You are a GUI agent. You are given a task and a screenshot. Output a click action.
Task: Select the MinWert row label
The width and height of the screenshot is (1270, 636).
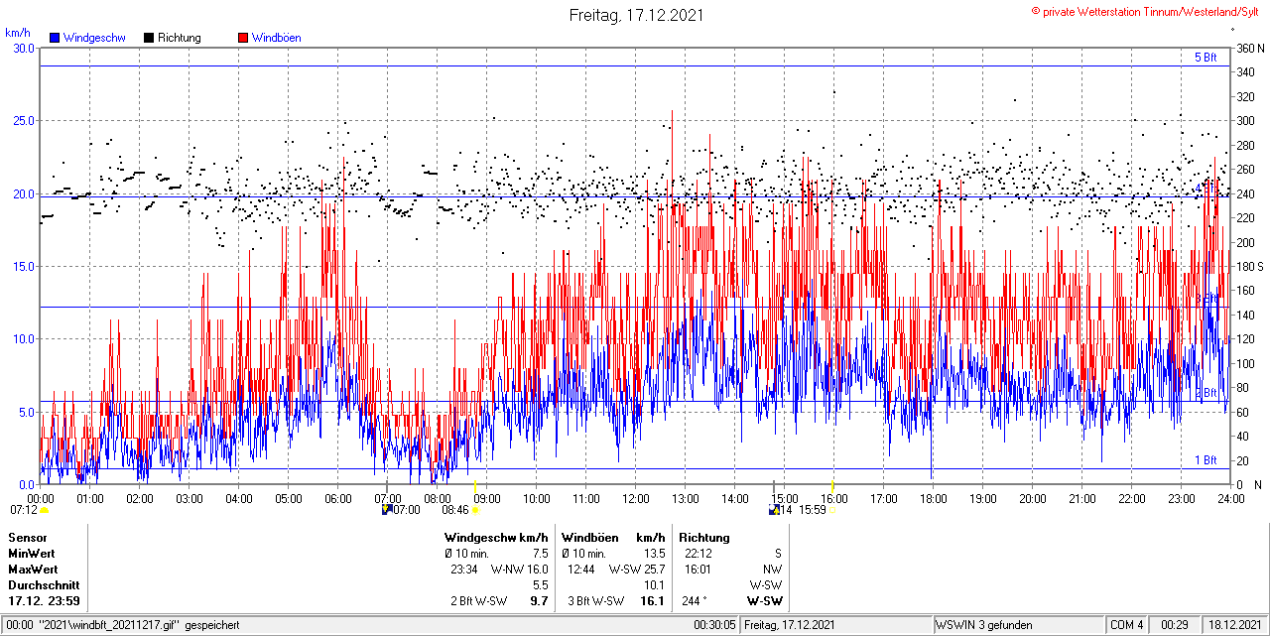pos(32,553)
